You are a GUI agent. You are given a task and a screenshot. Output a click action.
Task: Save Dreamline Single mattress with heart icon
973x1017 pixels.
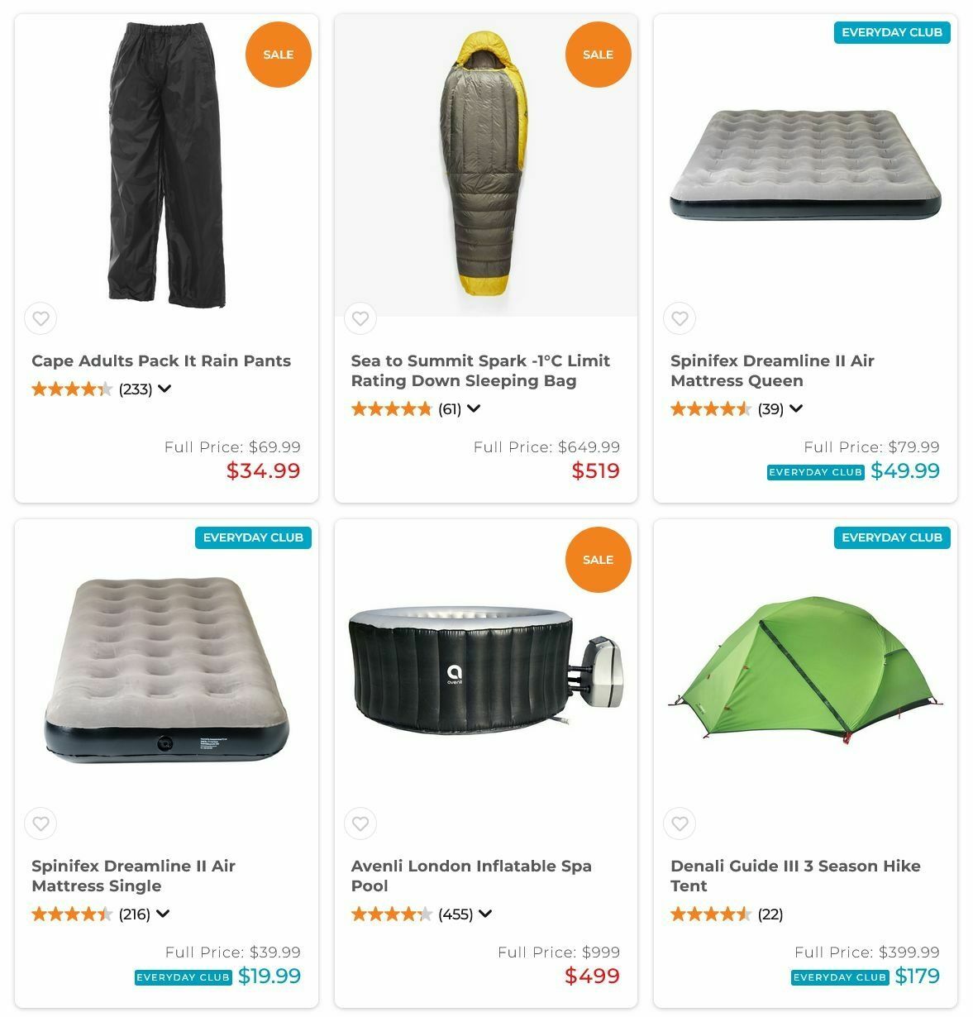point(41,824)
